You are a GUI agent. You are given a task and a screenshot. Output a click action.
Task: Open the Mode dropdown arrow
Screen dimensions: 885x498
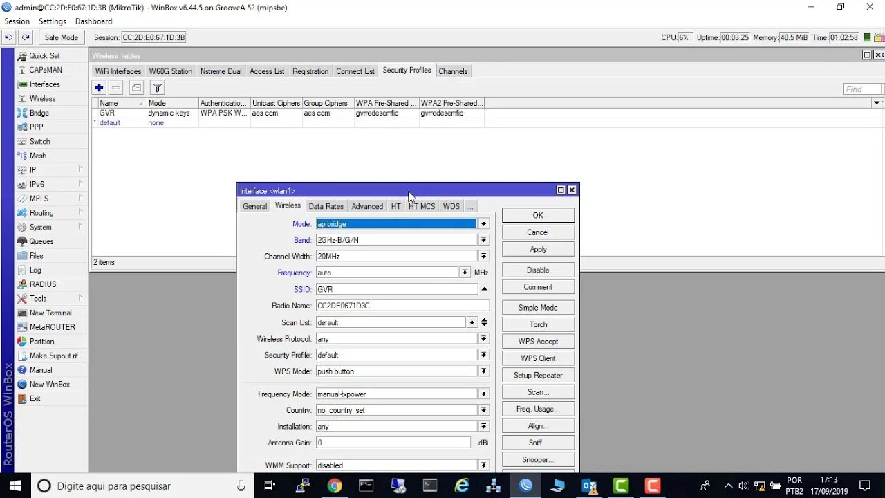point(484,223)
